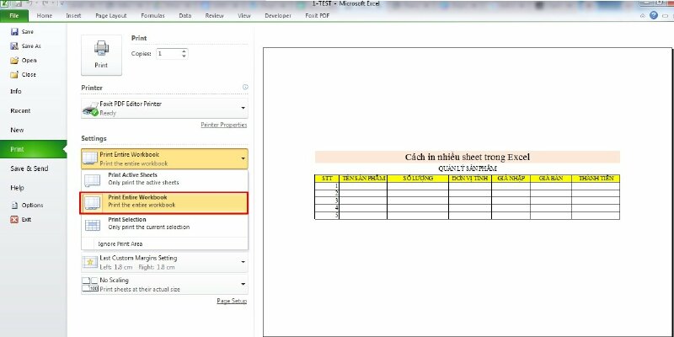Switch to the View tab

pos(244,16)
